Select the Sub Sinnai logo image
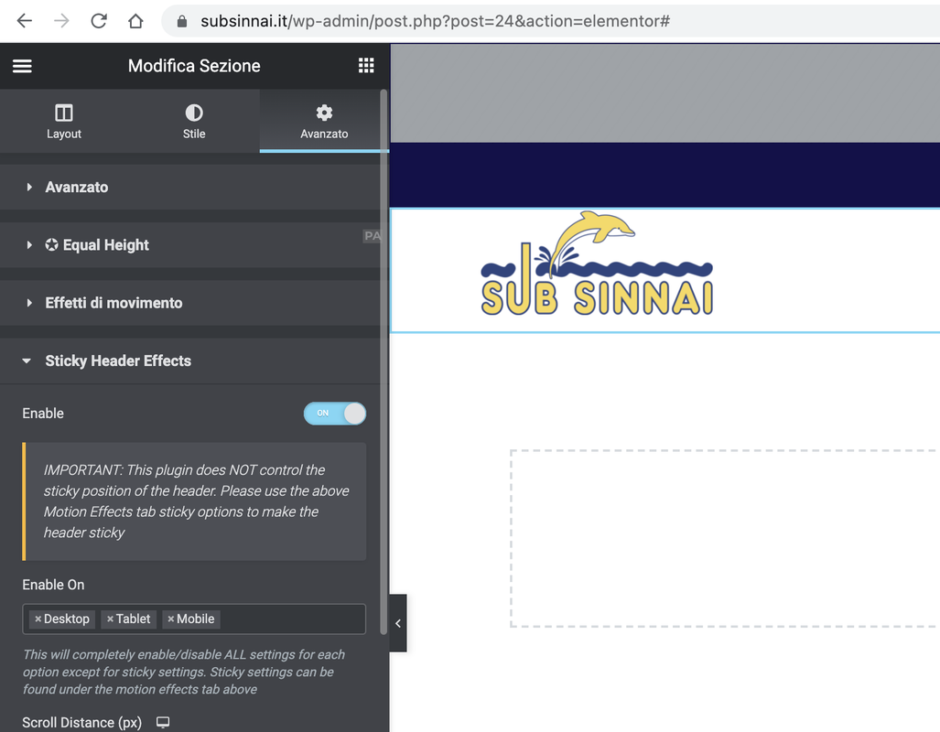Viewport: 940px width, 732px height. tap(597, 264)
